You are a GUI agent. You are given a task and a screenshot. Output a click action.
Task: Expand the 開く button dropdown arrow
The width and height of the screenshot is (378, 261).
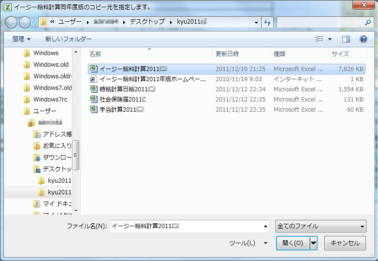[314, 243]
